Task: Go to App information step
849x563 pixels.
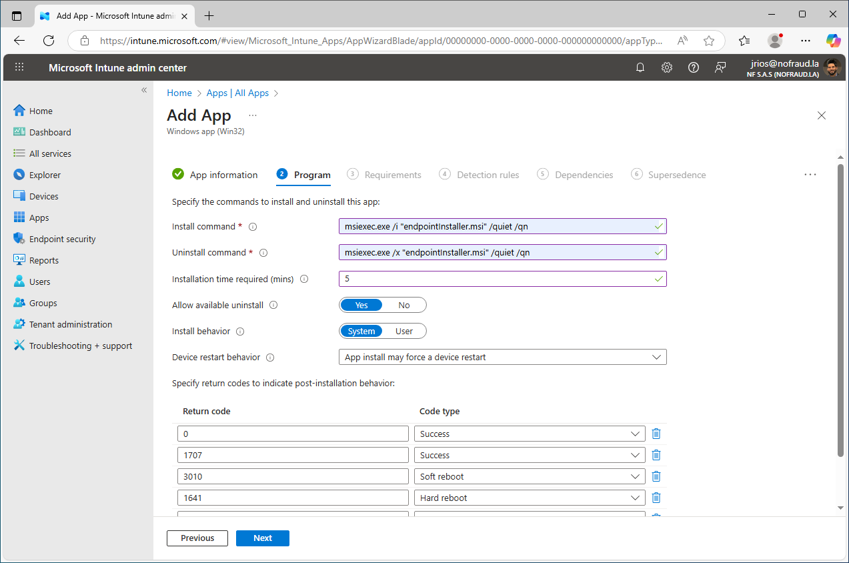Action: point(215,175)
